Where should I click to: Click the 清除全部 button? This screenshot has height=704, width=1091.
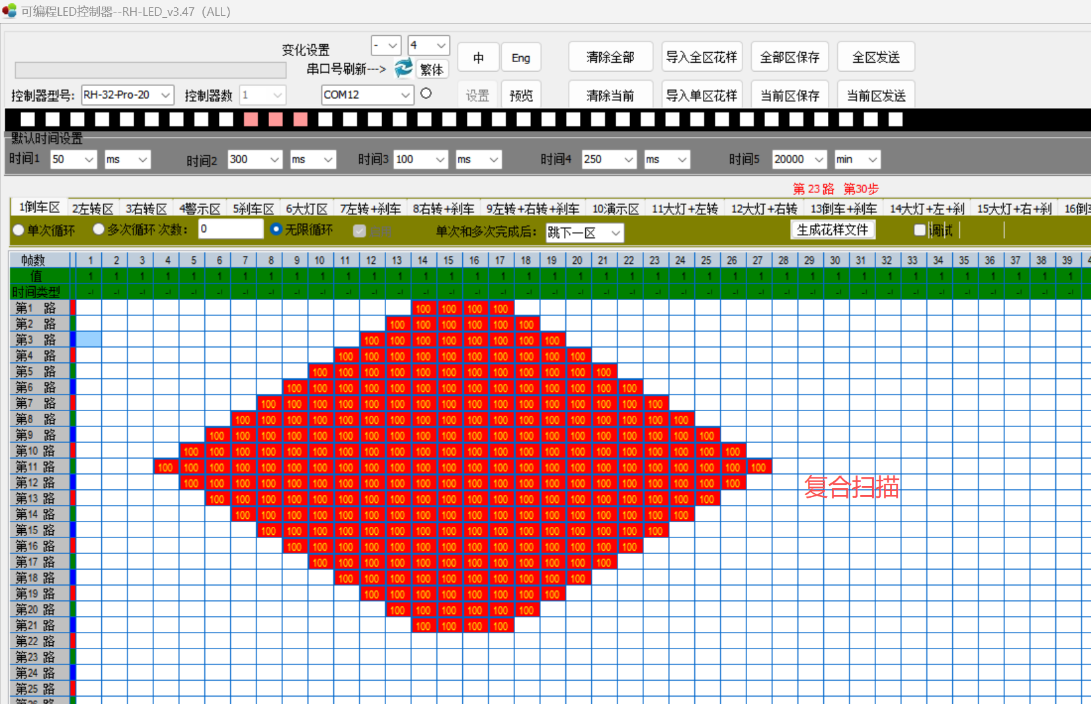point(610,57)
